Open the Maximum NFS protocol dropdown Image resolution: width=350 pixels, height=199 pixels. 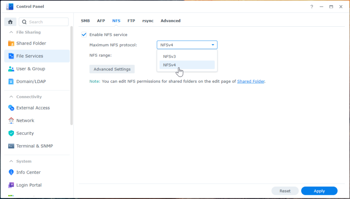212,45
